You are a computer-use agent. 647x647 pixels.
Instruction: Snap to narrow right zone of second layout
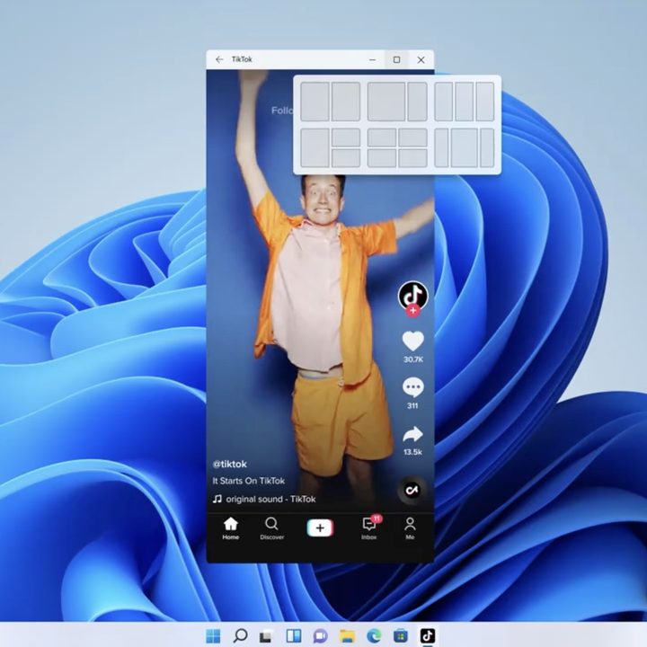pyautogui.click(x=417, y=102)
